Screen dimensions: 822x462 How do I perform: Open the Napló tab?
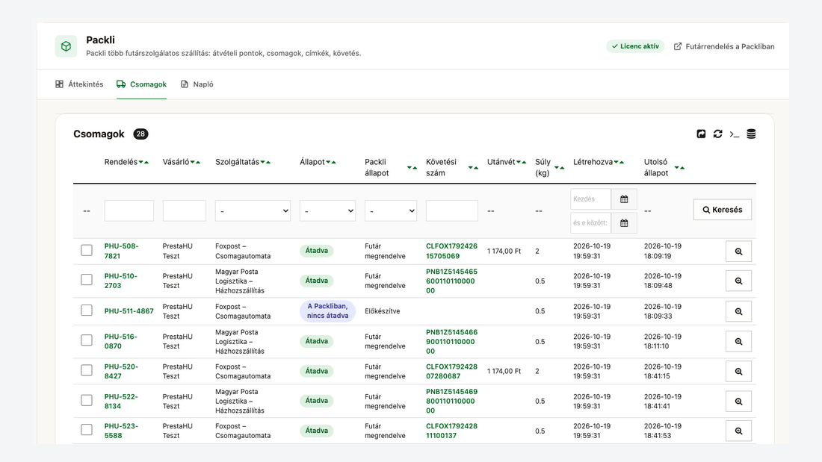(x=197, y=84)
